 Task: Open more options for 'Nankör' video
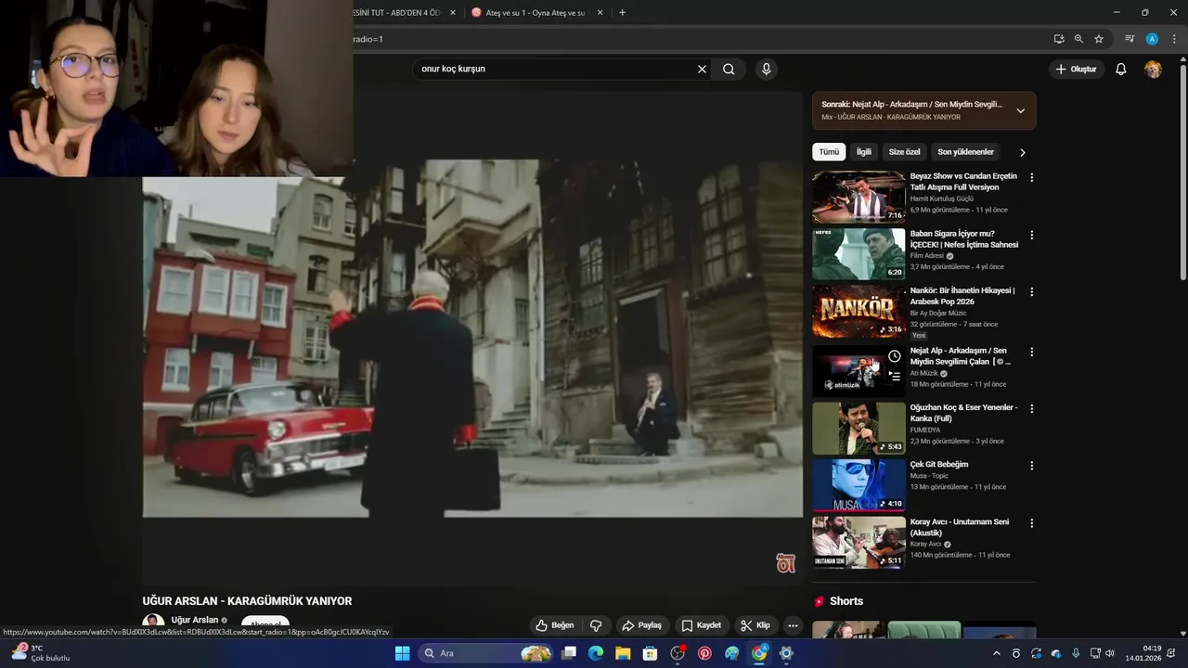(1031, 291)
